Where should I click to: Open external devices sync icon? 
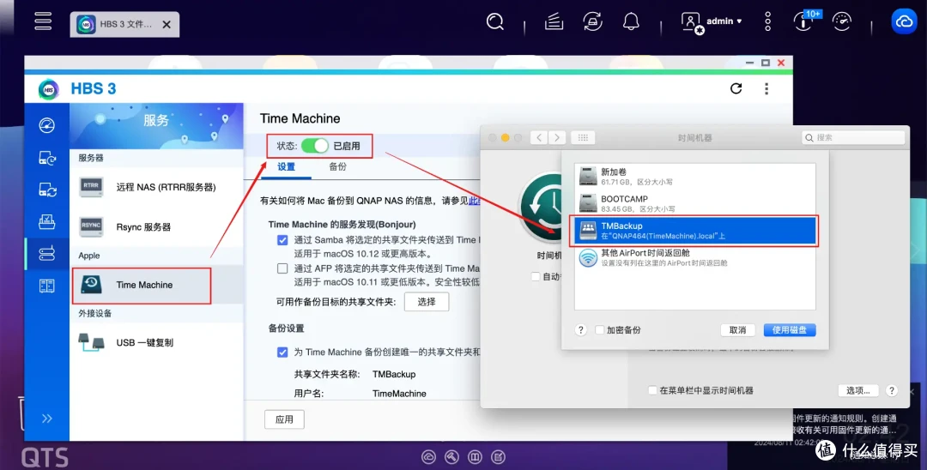pyautogui.click(x=592, y=21)
